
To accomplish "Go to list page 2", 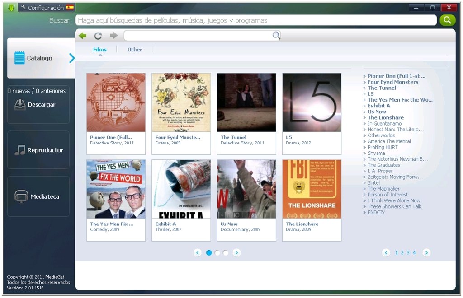I will [402, 252].
